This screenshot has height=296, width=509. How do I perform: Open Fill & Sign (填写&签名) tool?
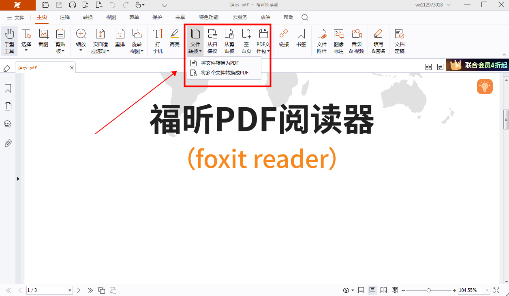pos(378,41)
